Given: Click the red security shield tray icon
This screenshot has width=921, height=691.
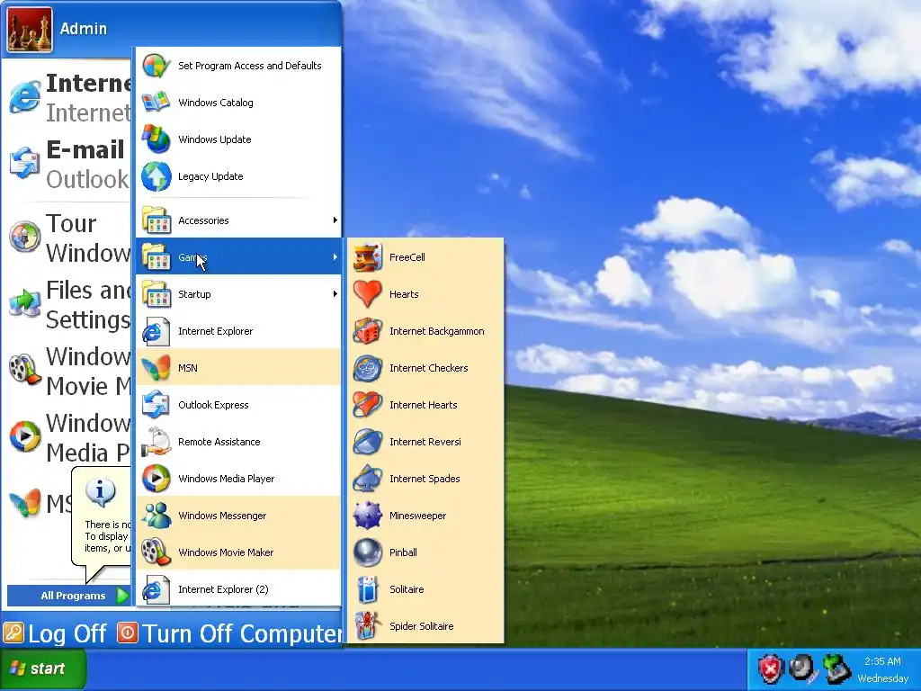Looking at the screenshot, I should pos(770,669).
